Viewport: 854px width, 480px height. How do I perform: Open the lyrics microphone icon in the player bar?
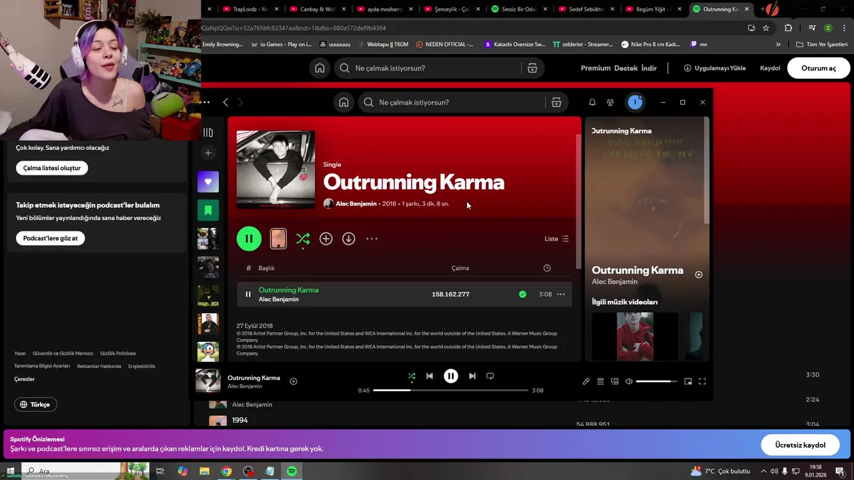(x=586, y=381)
